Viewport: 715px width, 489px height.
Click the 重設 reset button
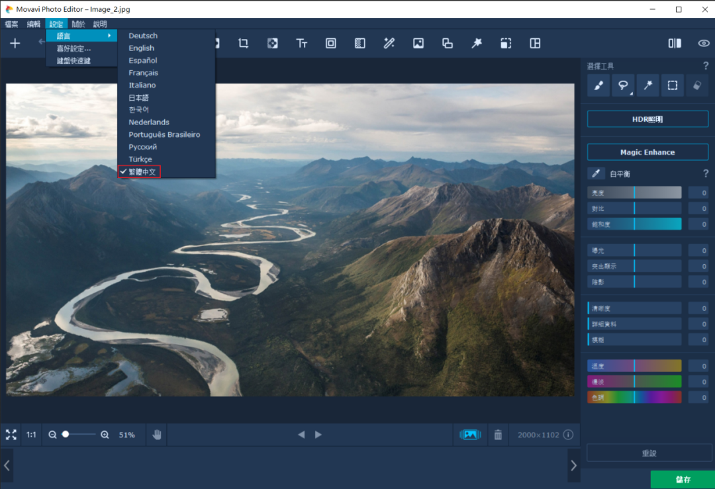[x=649, y=453]
